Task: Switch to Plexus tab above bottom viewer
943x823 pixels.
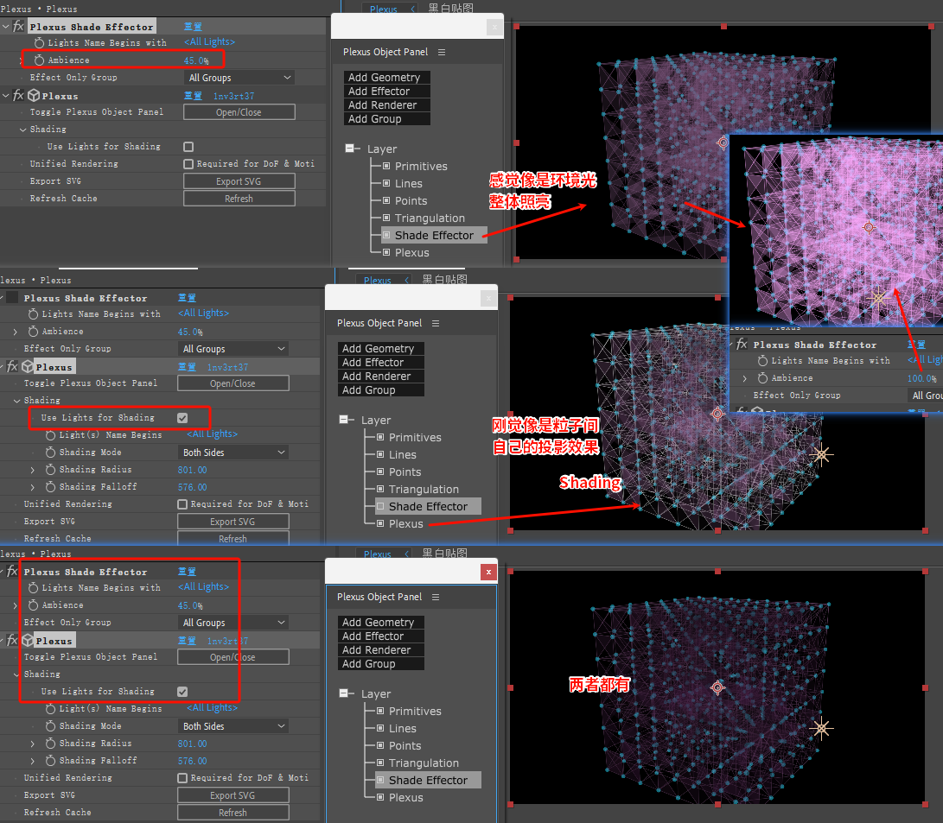Action: pyautogui.click(x=378, y=554)
